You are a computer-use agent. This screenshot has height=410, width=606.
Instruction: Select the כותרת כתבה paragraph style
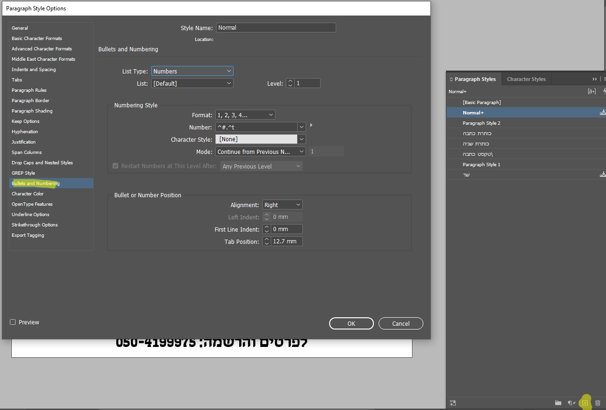[x=526, y=133]
